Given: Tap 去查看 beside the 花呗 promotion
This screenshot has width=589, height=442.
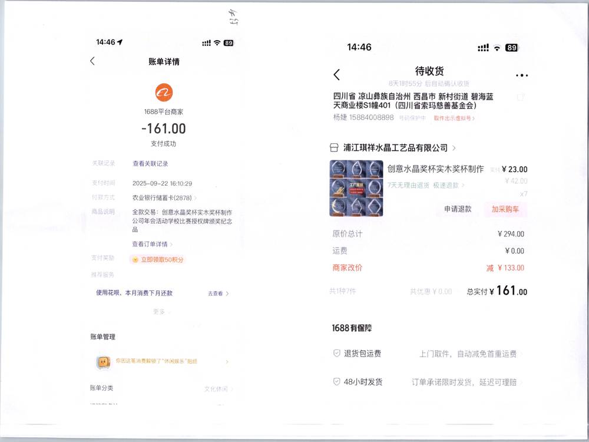Looking at the screenshot, I should (x=218, y=293).
